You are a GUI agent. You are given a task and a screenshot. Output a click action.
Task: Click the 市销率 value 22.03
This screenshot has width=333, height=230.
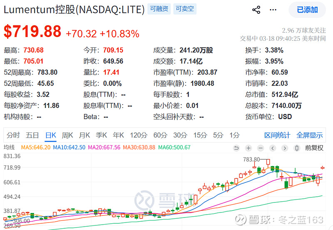(x=280, y=83)
